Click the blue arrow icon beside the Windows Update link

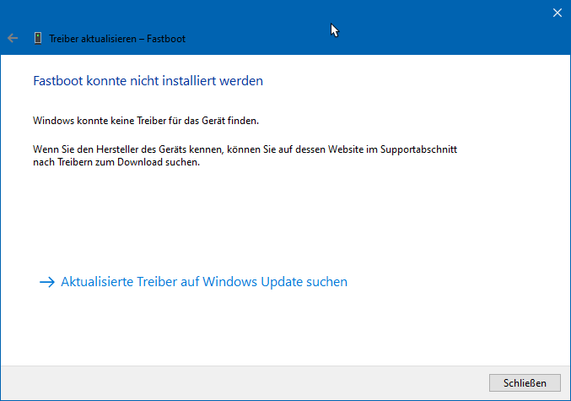click(46, 282)
